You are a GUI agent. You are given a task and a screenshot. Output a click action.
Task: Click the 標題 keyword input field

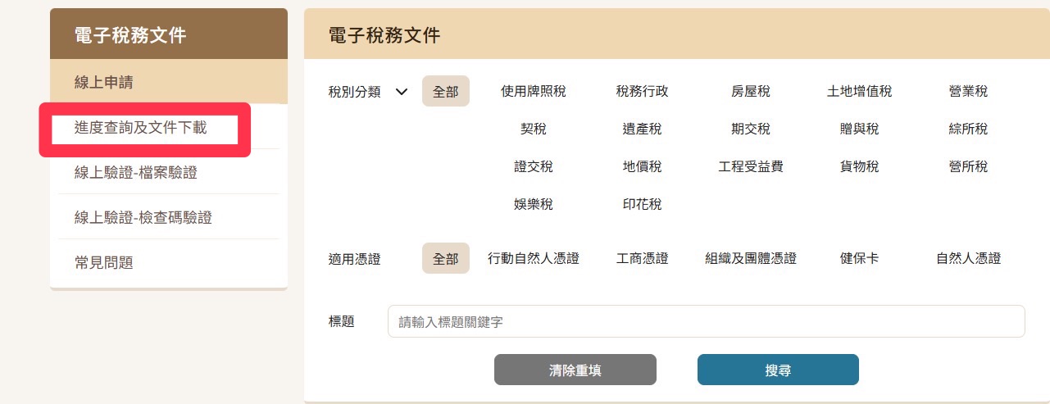[x=706, y=322]
